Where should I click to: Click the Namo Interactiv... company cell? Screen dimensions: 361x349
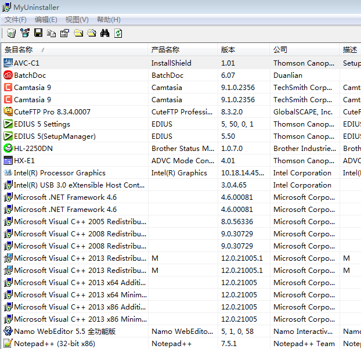[303, 332]
